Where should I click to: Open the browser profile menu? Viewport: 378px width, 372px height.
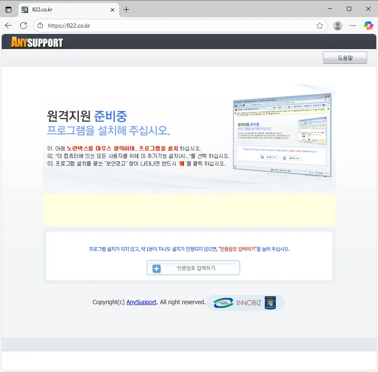pyautogui.click(x=337, y=26)
